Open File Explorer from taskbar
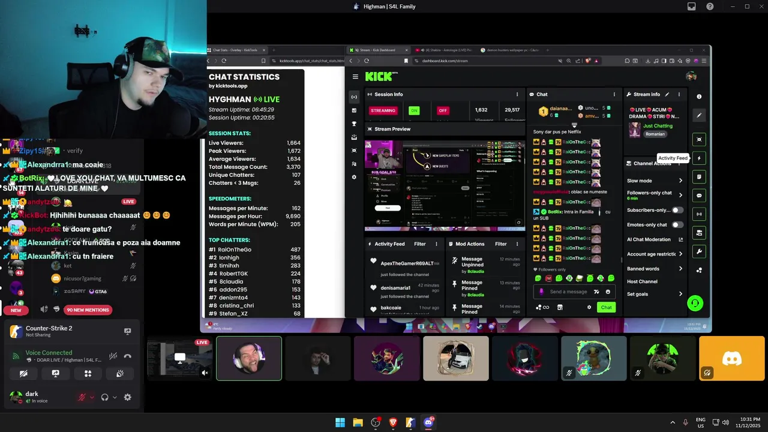The image size is (768, 432). (358, 422)
